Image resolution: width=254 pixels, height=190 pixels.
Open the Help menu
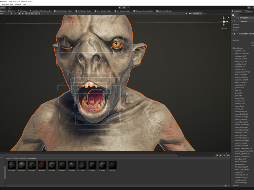pos(24,4)
